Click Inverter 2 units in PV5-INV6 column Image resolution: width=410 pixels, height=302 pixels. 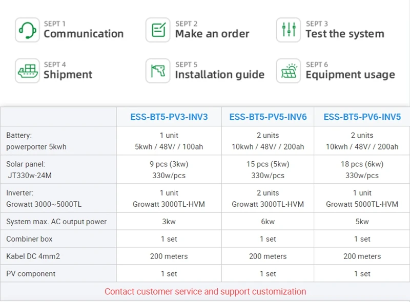pos(268,193)
